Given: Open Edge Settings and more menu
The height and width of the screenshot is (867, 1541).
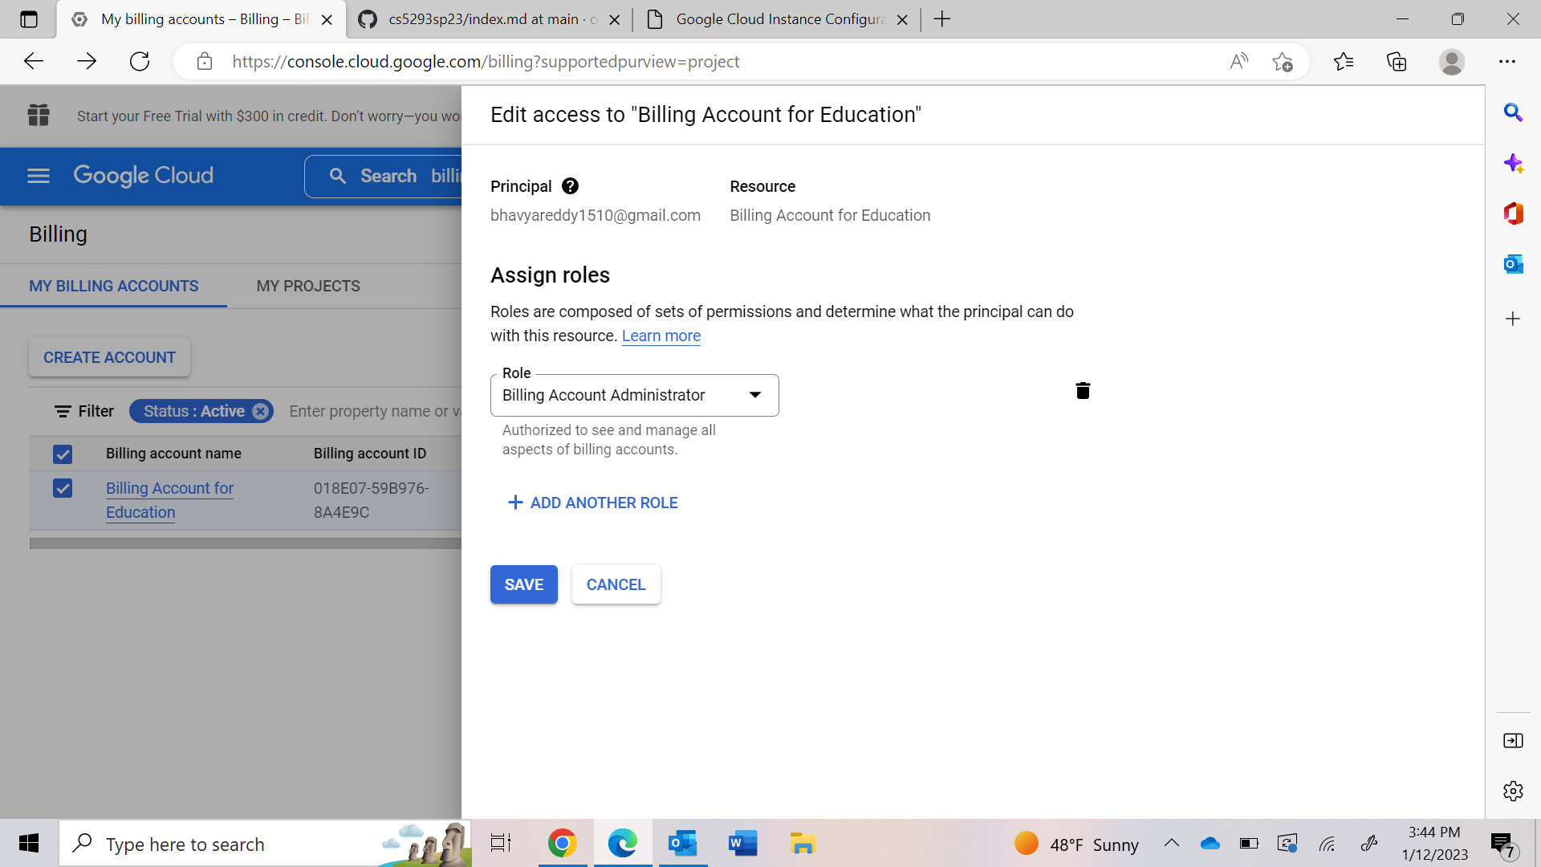Looking at the screenshot, I should click(x=1507, y=62).
